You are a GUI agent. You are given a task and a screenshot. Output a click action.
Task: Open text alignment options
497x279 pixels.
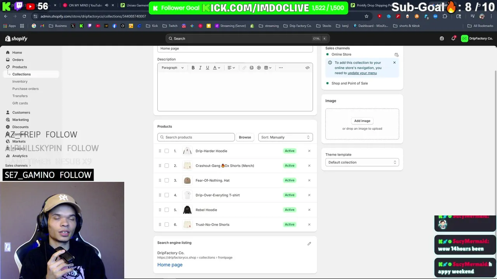[x=231, y=68]
